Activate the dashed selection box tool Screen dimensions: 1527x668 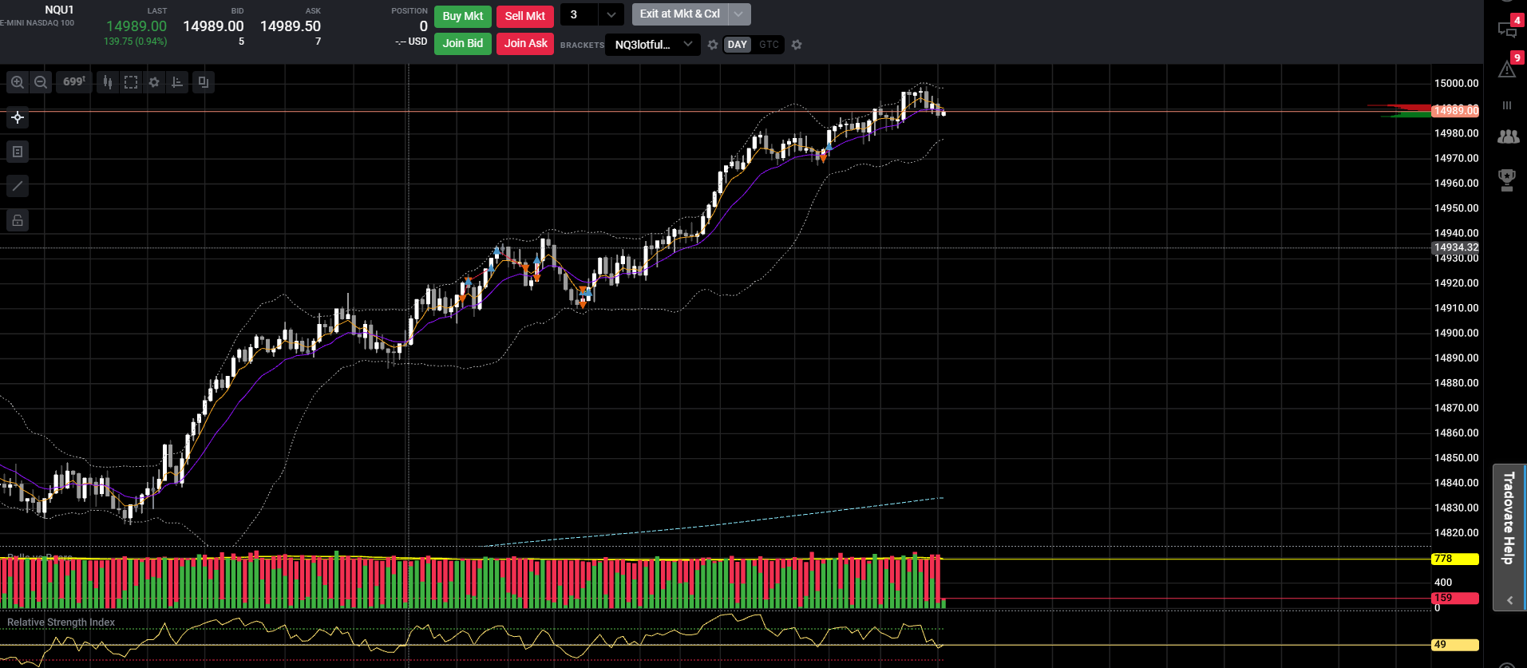131,82
